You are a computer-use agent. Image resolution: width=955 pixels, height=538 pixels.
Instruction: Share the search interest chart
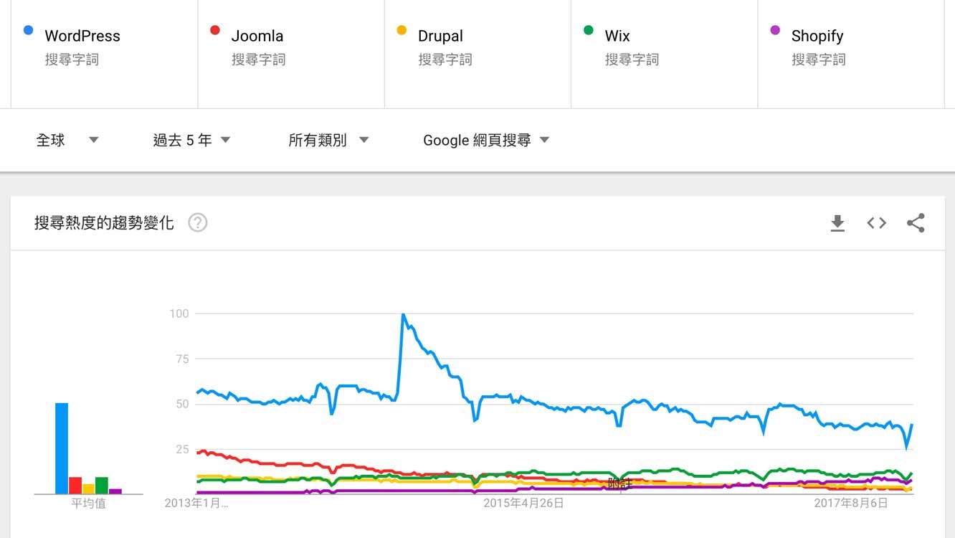coord(916,223)
